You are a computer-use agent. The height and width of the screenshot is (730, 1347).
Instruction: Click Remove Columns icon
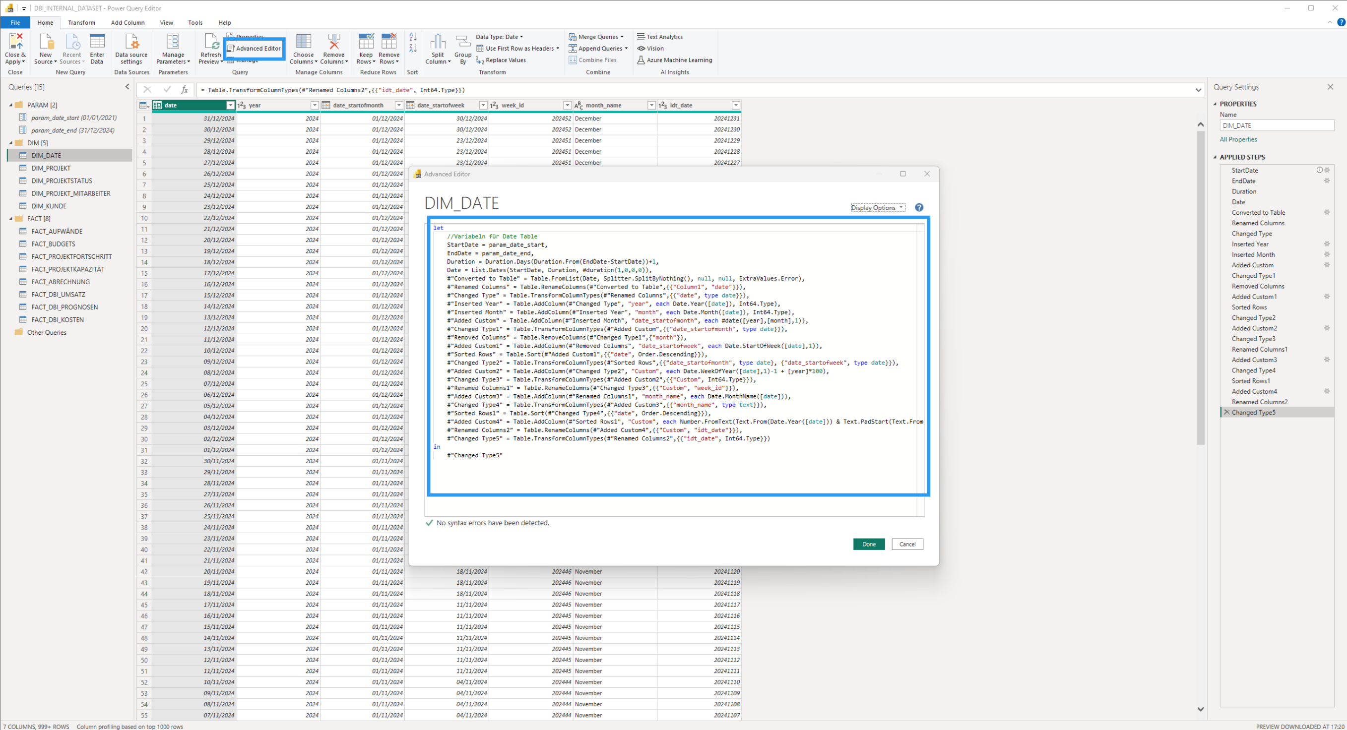pyautogui.click(x=333, y=42)
